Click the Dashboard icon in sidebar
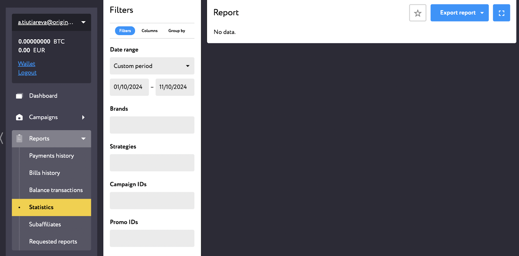 (19, 96)
